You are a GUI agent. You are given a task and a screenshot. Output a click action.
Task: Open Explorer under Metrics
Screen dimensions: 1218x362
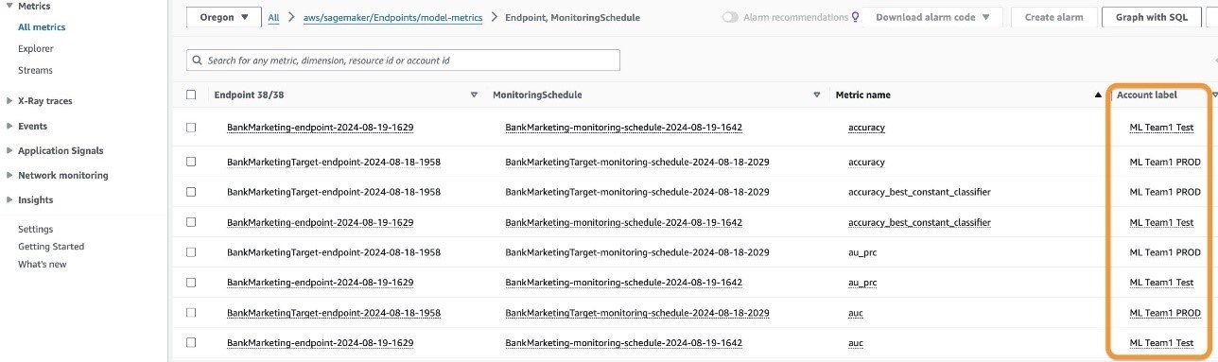click(36, 48)
